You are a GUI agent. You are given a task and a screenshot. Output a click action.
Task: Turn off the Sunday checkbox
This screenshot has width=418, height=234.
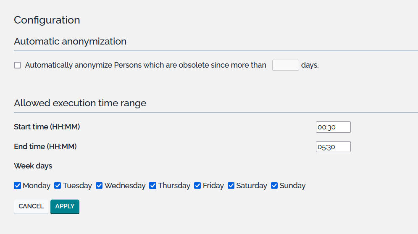click(x=274, y=186)
